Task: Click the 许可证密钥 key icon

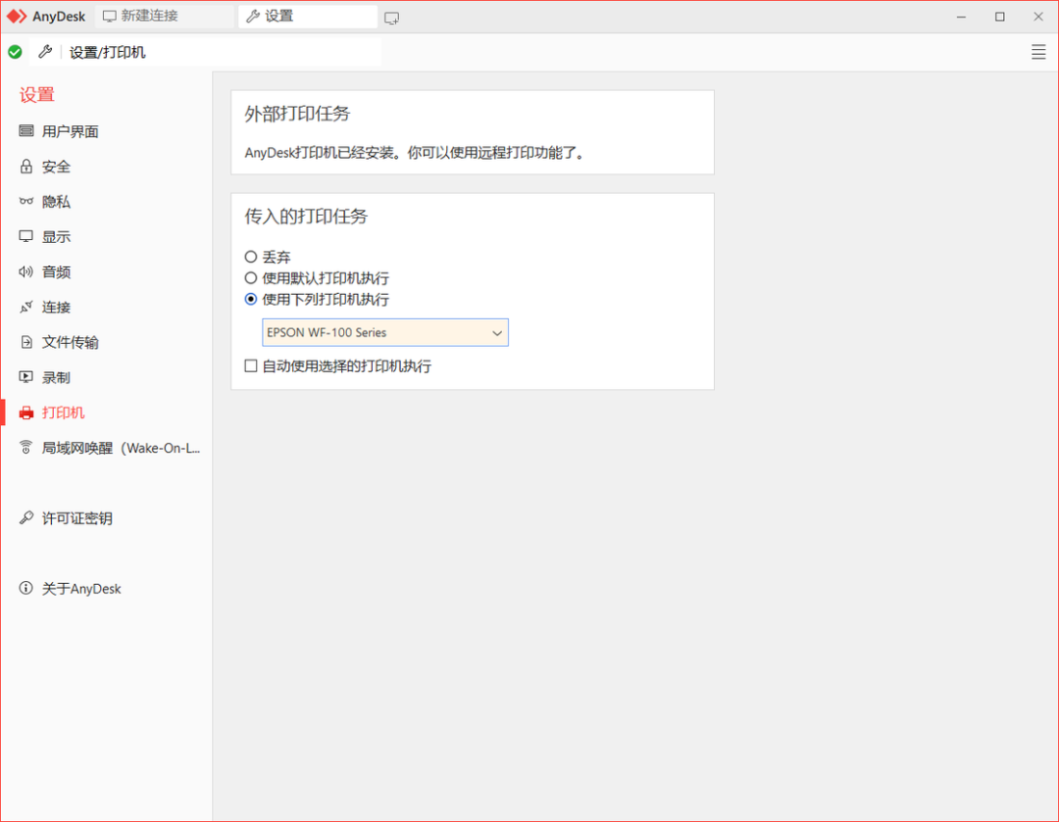Action: point(26,517)
